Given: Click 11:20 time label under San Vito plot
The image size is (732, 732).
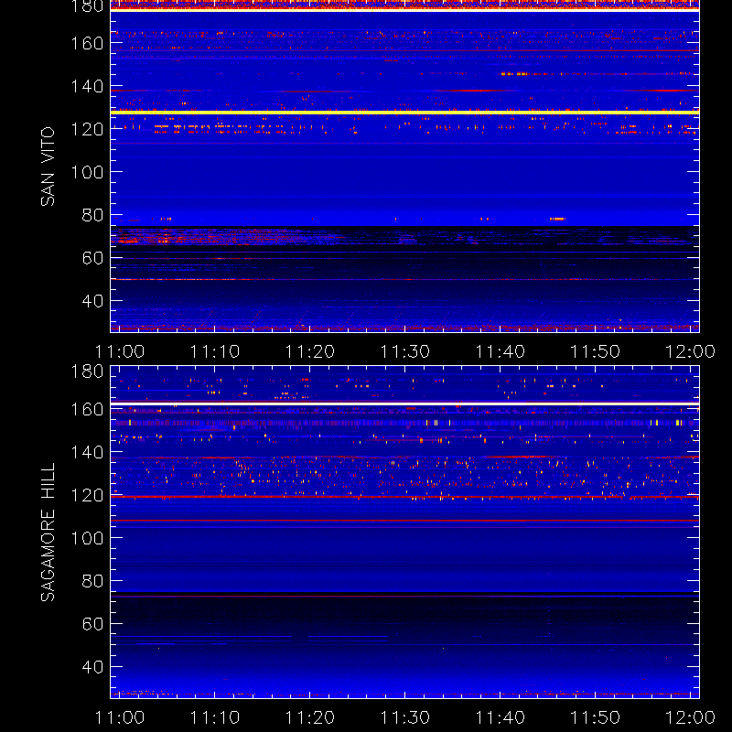Looking at the screenshot, I should 310,351.
